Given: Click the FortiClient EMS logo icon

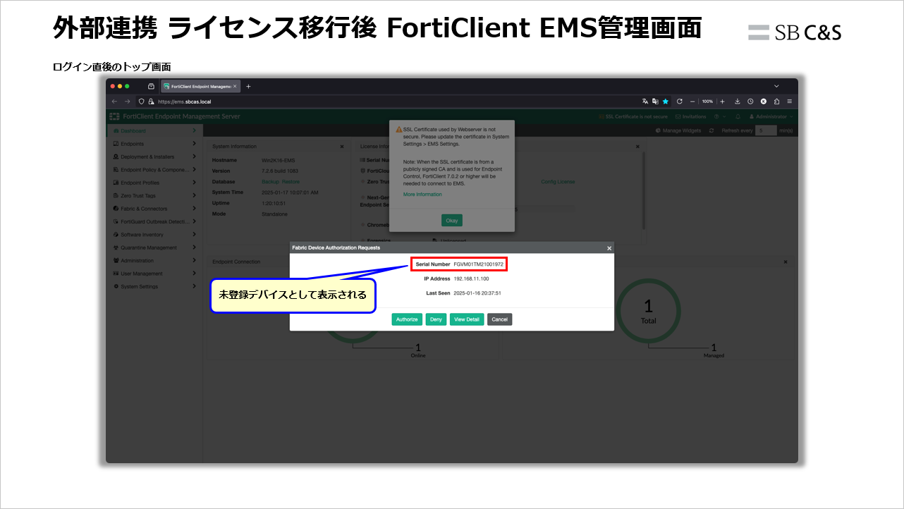Looking at the screenshot, I should pyautogui.click(x=114, y=116).
